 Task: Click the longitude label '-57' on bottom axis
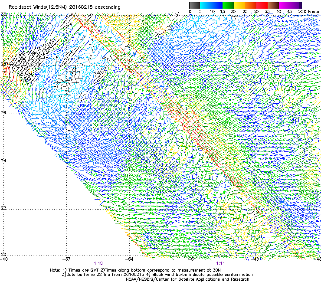click(66, 259)
